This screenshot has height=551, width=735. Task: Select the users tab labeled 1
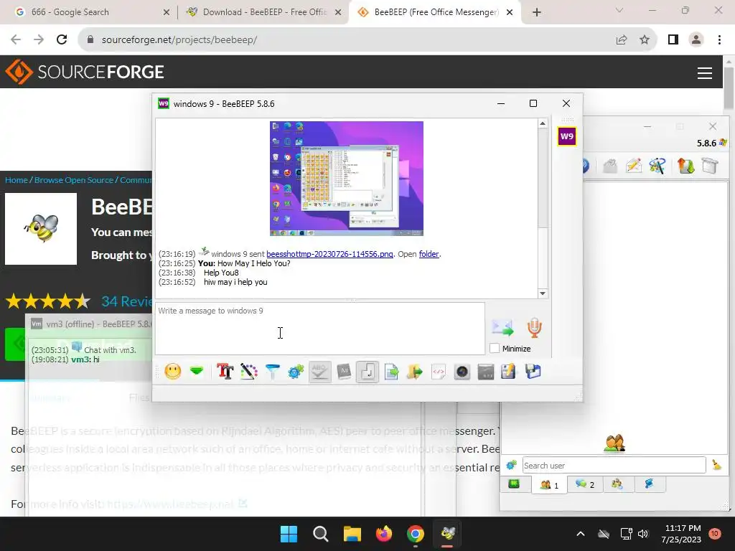[x=549, y=484]
